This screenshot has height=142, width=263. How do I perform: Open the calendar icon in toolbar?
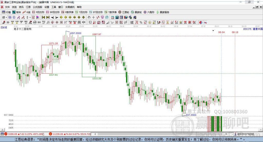[x=112, y=17]
